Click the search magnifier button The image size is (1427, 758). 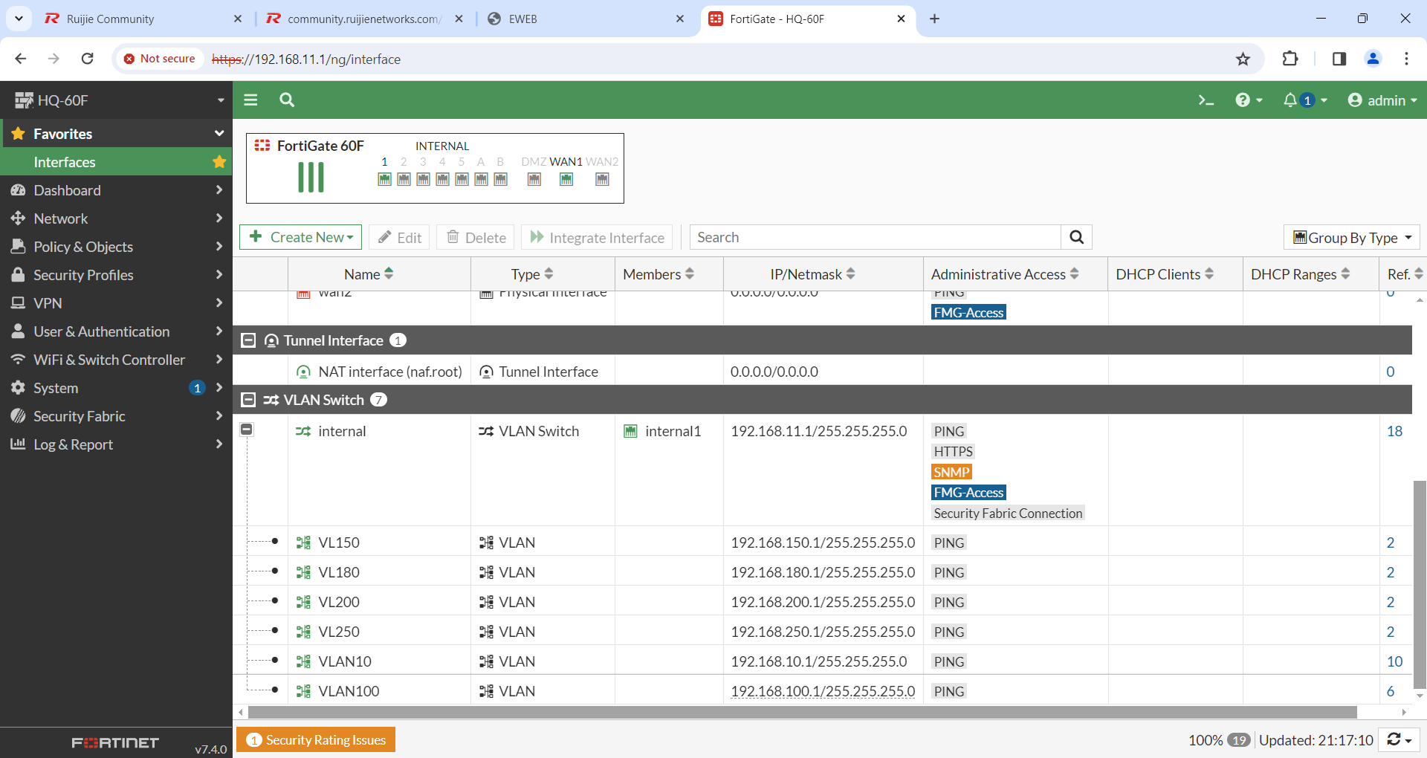1076,237
